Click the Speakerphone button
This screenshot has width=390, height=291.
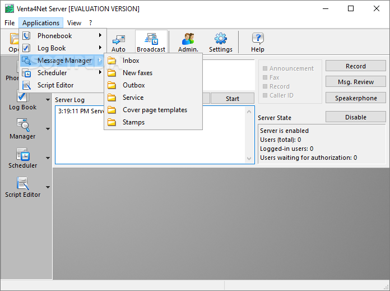click(x=356, y=98)
